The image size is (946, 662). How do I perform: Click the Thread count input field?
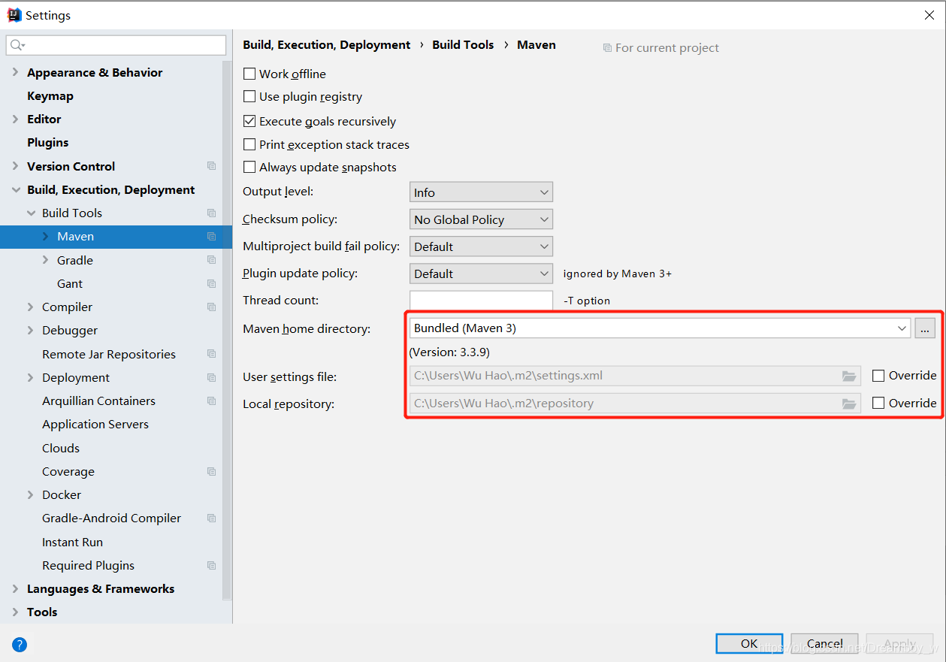pos(481,301)
